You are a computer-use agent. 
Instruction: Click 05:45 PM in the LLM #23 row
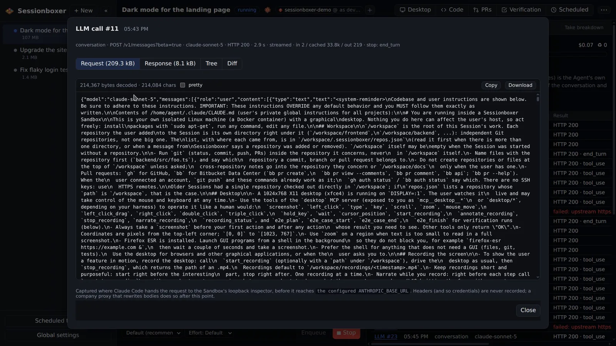pyautogui.click(x=416, y=337)
